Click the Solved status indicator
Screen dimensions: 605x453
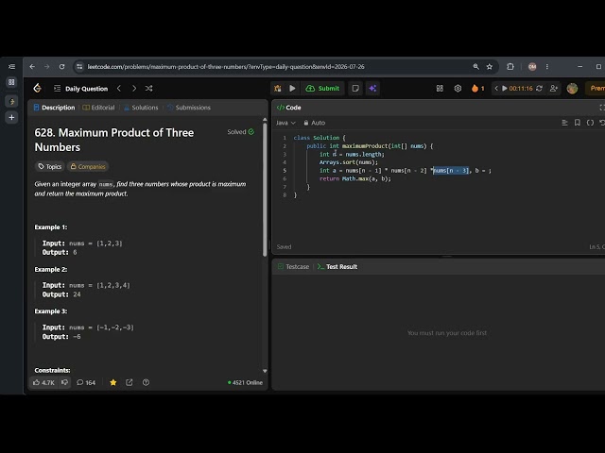click(240, 132)
